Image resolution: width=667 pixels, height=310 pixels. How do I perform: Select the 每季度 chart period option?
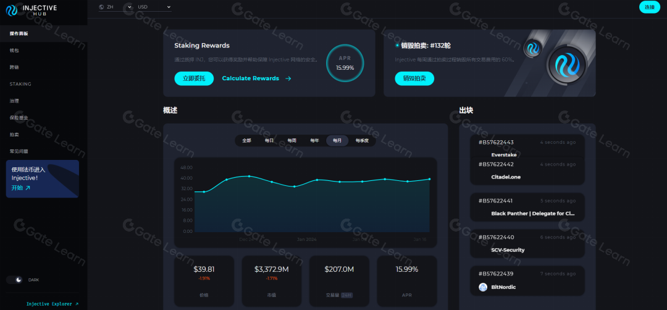(x=362, y=141)
